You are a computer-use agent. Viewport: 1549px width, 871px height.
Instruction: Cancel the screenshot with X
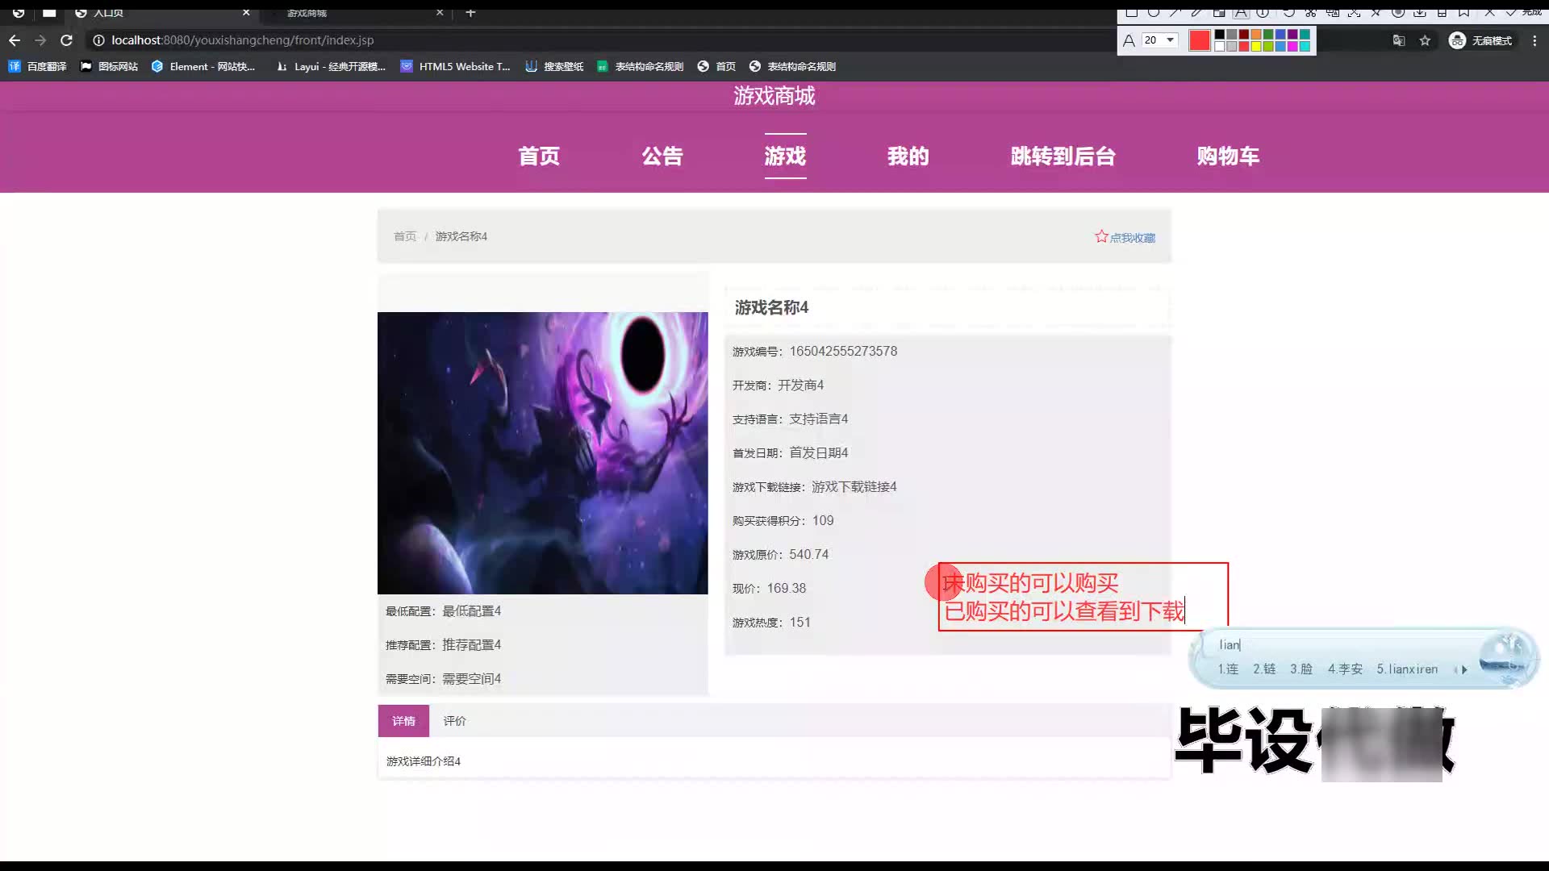click(x=1489, y=12)
